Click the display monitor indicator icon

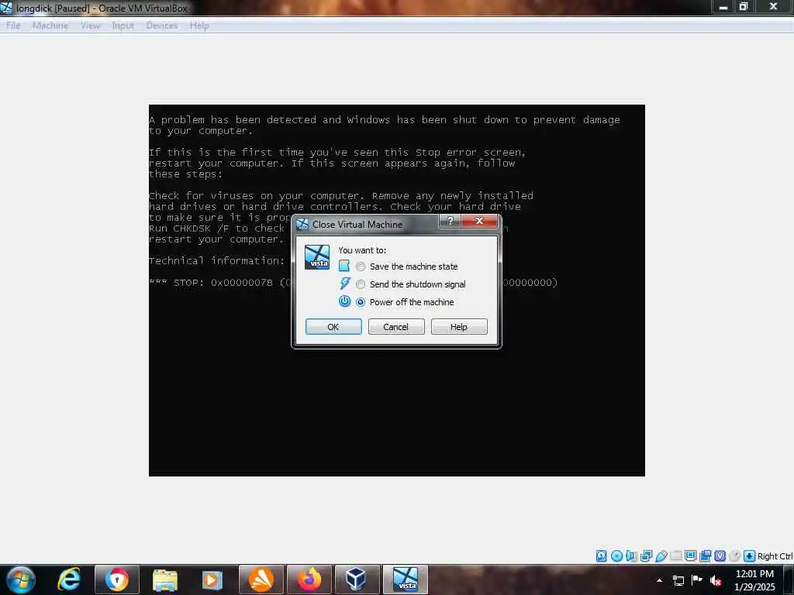pyautogui.click(x=690, y=555)
